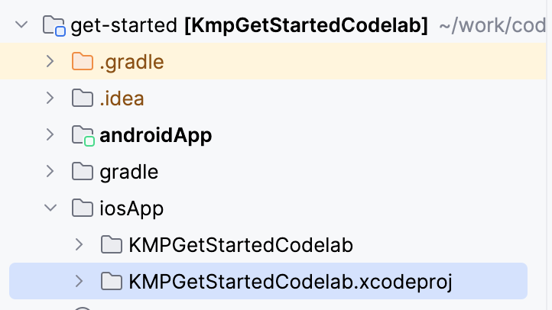
Task: Click the KMPGetStartedCodelab.xcodeproj folder icon
Action: click(x=112, y=282)
